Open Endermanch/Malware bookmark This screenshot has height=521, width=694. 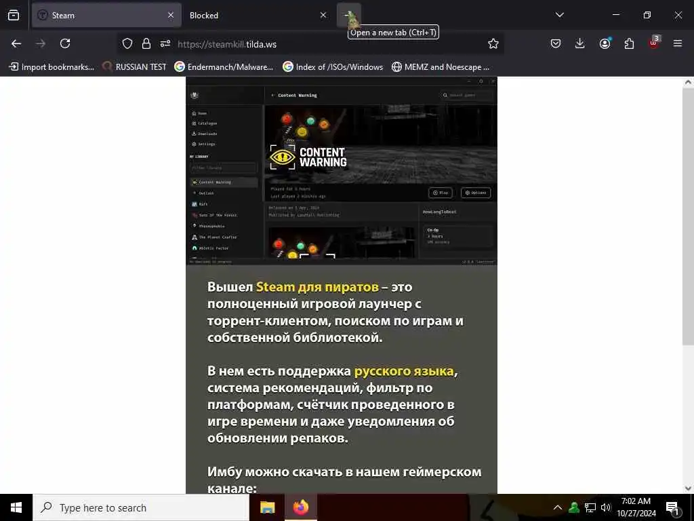click(224, 67)
